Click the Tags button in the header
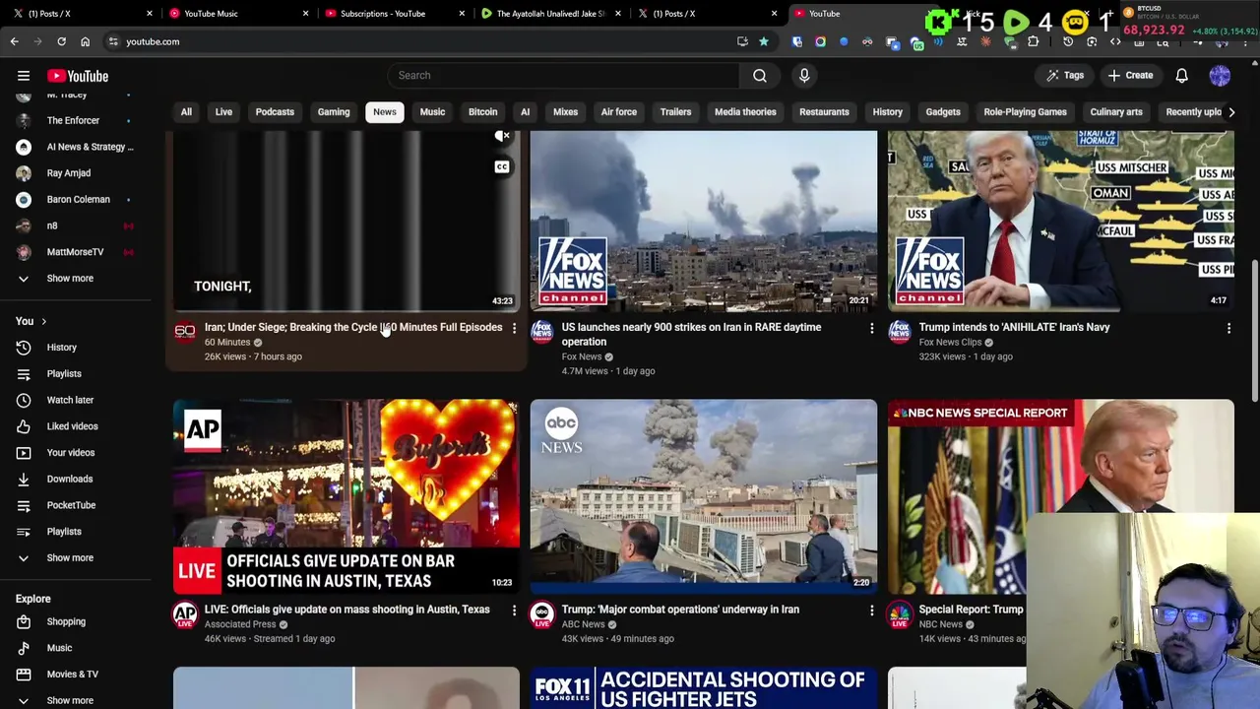 click(x=1065, y=75)
